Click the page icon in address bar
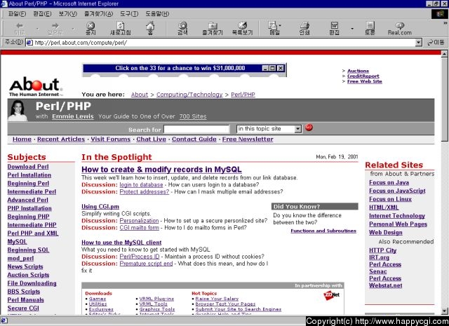 [x=29, y=43]
